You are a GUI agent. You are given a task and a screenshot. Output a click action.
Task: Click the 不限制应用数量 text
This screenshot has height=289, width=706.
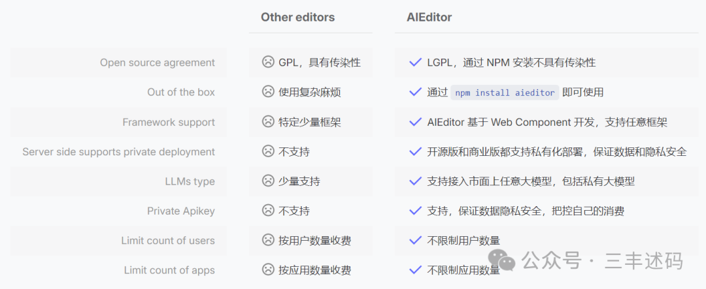click(463, 270)
